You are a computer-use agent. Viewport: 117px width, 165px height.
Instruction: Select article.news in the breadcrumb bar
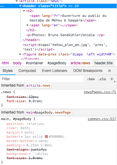coord(80,63)
